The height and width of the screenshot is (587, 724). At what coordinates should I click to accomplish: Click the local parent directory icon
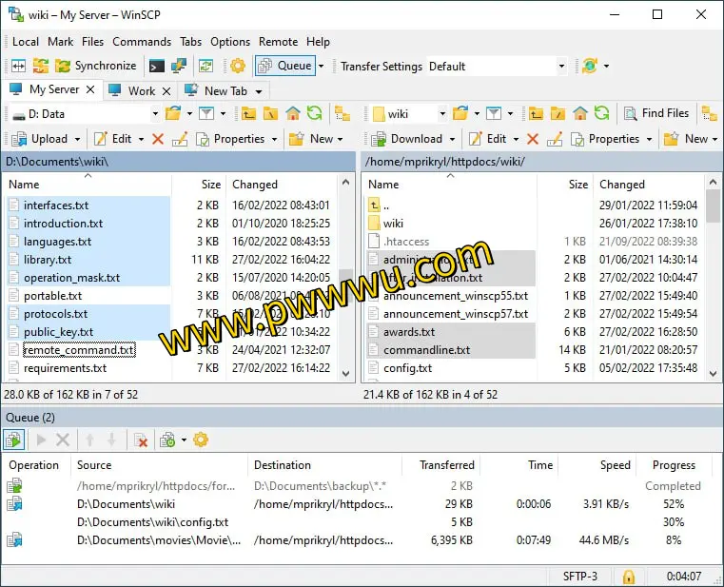(x=248, y=113)
